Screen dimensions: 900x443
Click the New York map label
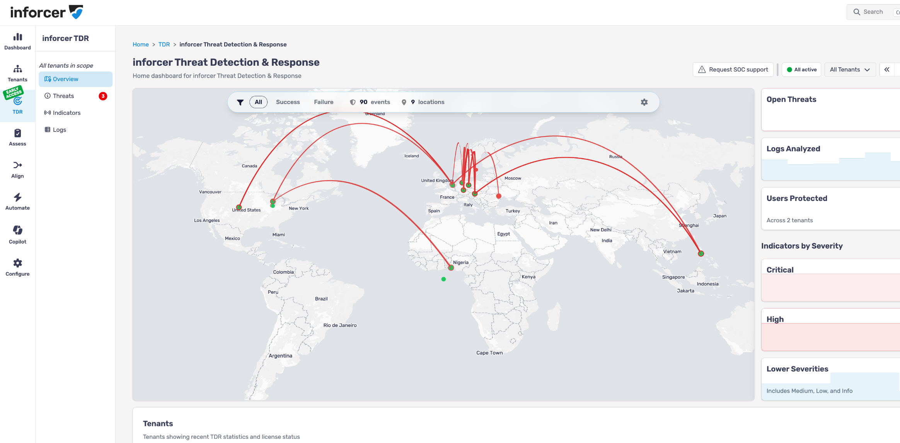coord(299,208)
